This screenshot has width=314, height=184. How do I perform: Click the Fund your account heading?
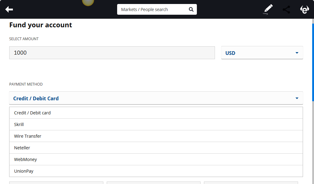coord(40,25)
